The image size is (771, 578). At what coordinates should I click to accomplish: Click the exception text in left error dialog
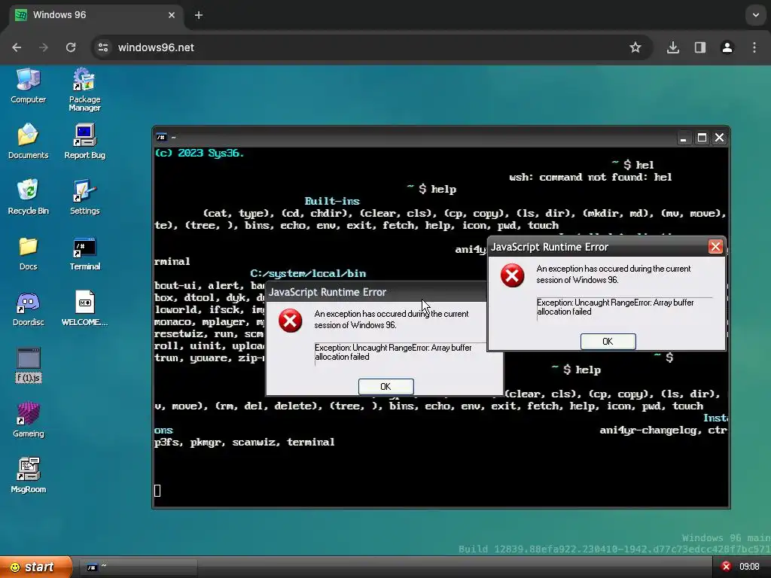393,352
